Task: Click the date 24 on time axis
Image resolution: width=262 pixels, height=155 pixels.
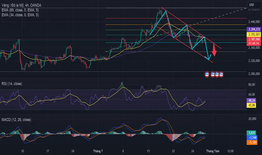Action: pos(73,151)
